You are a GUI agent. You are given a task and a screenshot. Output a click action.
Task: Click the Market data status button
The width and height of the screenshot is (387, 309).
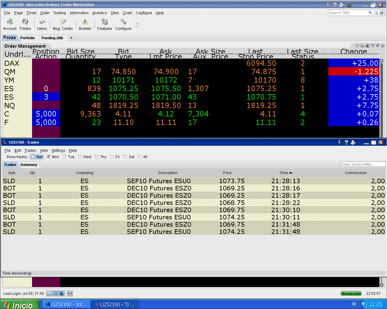351,293
